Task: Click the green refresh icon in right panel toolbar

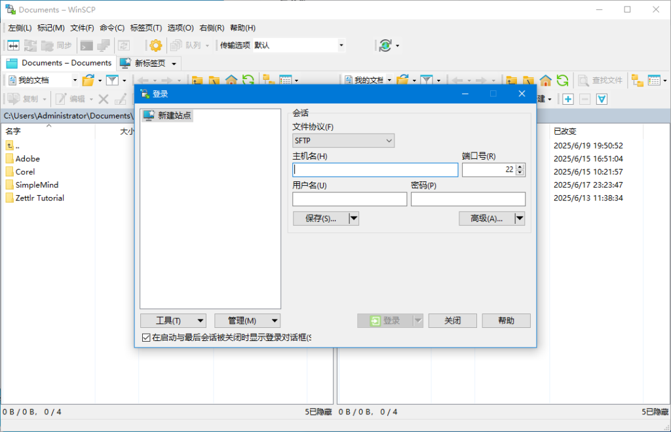Action: click(562, 81)
